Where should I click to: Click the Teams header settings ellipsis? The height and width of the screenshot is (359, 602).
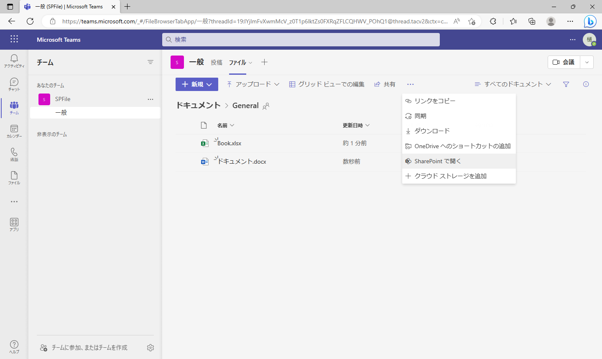[573, 40]
